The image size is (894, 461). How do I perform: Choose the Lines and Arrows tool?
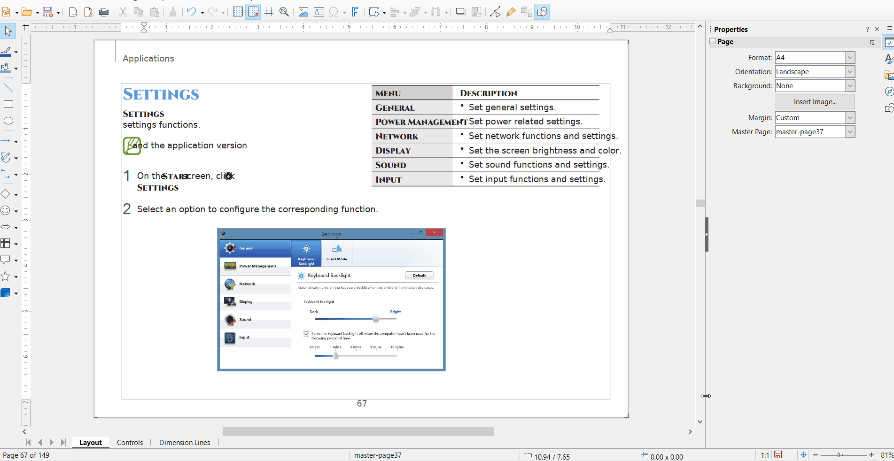(6, 141)
